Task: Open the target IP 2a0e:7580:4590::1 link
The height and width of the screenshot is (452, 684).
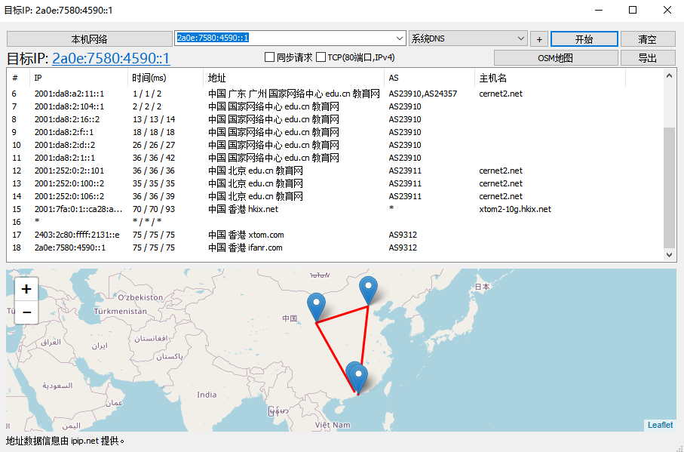Action: [x=111, y=59]
